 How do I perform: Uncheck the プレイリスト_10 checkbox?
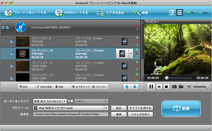(12, 54)
